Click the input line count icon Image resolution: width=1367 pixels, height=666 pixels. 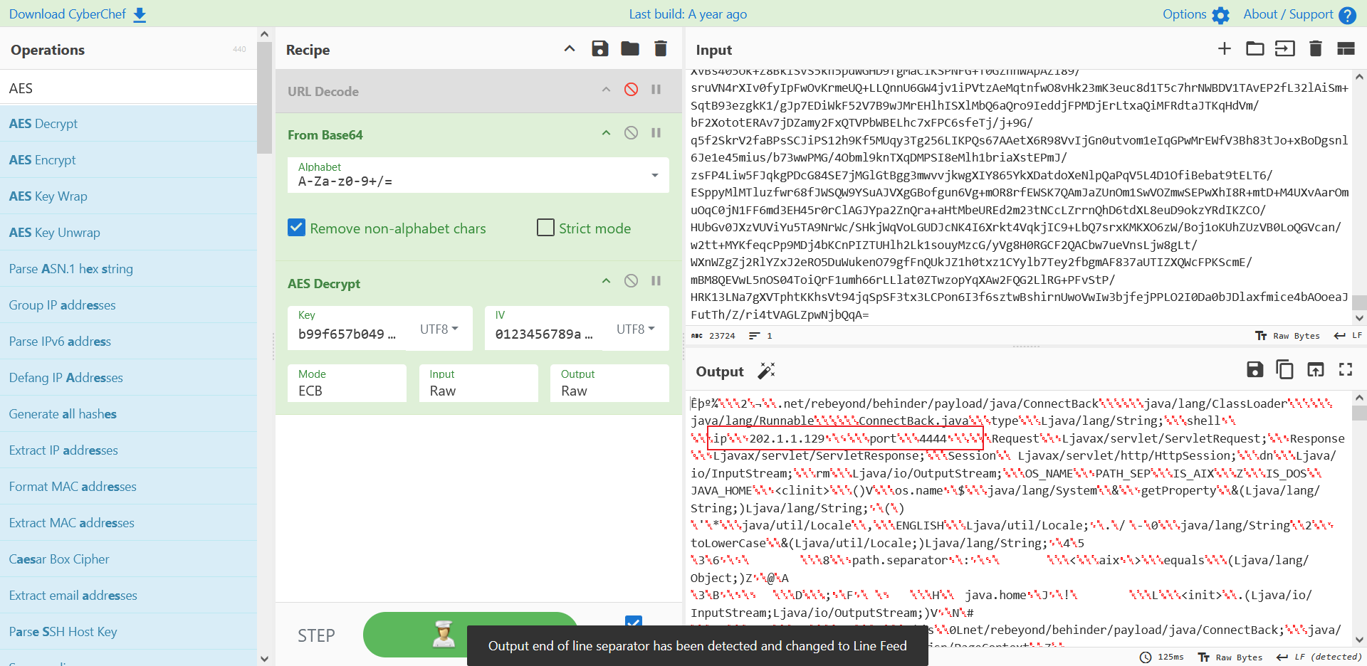755,336
